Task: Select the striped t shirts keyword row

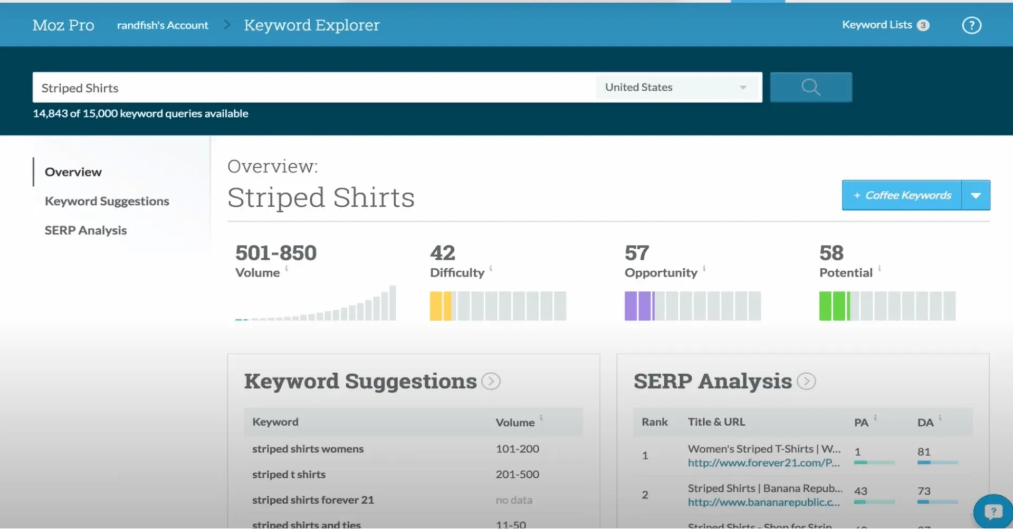Action: click(289, 474)
